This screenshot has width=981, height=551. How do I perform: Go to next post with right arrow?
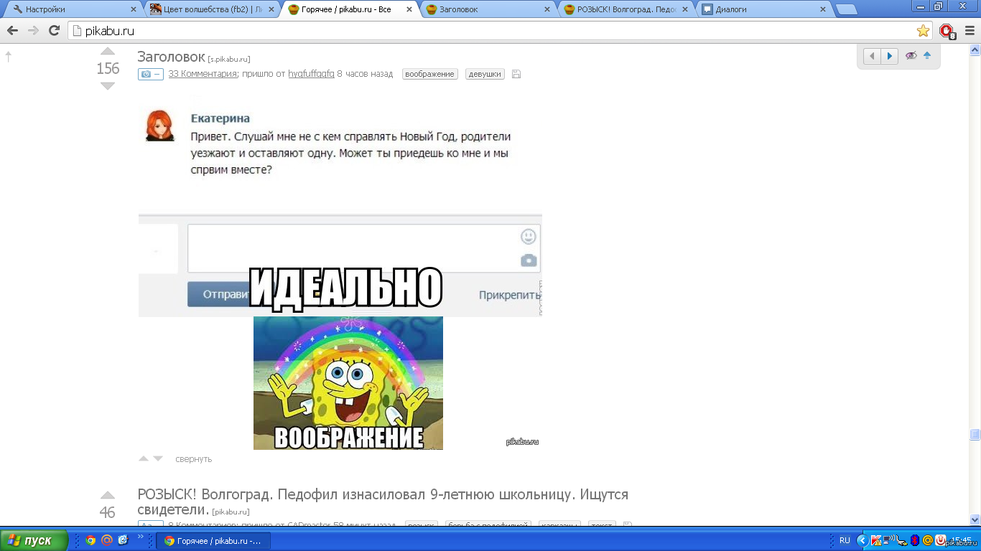tap(890, 56)
